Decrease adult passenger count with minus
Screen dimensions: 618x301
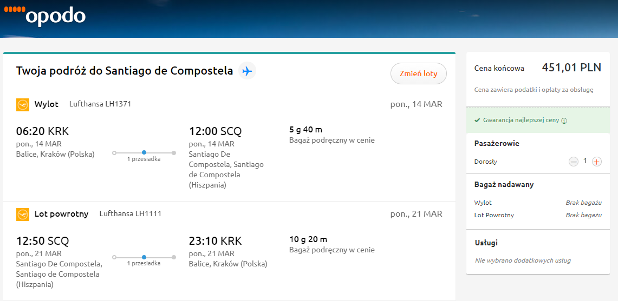click(x=574, y=162)
